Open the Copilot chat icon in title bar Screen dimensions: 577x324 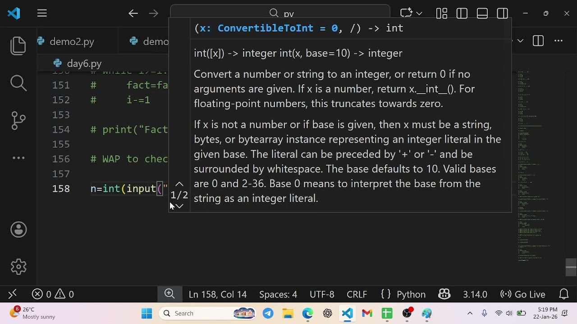(x=406, y=13)
